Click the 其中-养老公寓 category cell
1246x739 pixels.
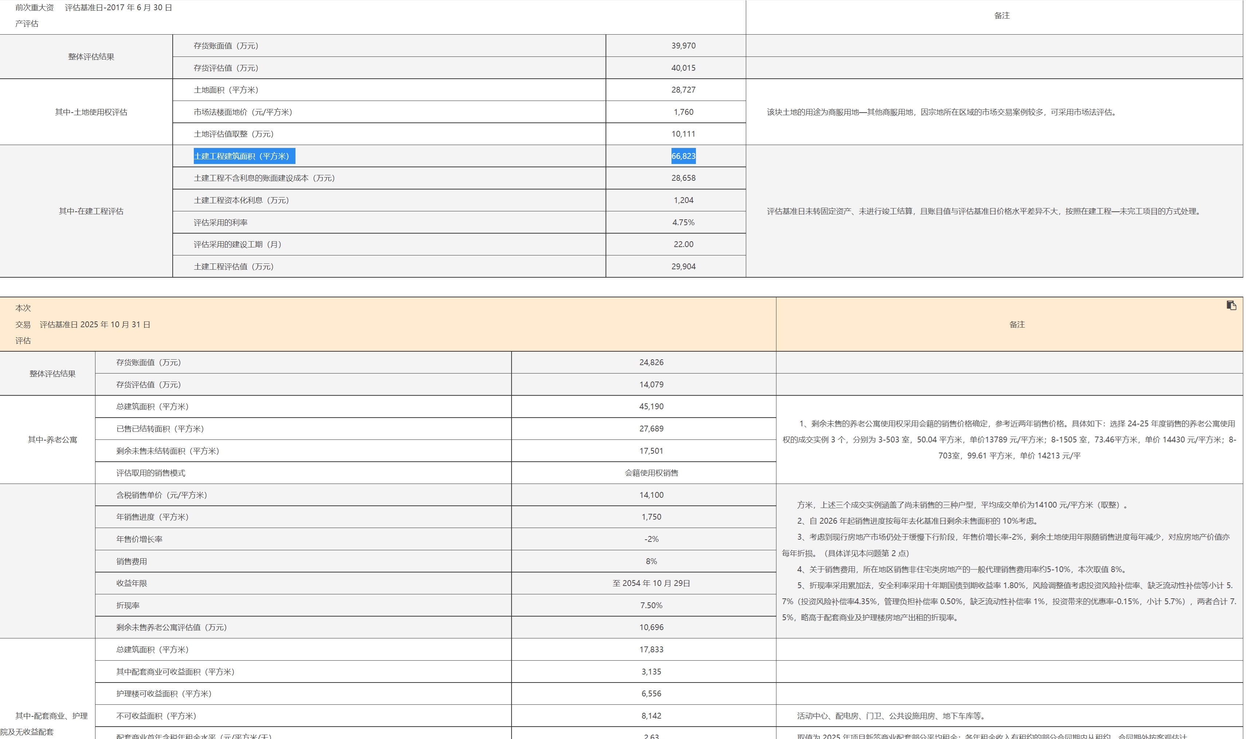click(52, 440)
